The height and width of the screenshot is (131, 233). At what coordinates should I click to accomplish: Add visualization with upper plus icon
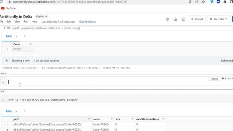pos(25,36)
